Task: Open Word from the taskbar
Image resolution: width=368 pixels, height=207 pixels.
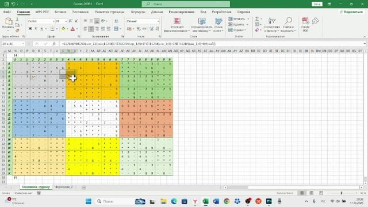Action: [216, 201]
